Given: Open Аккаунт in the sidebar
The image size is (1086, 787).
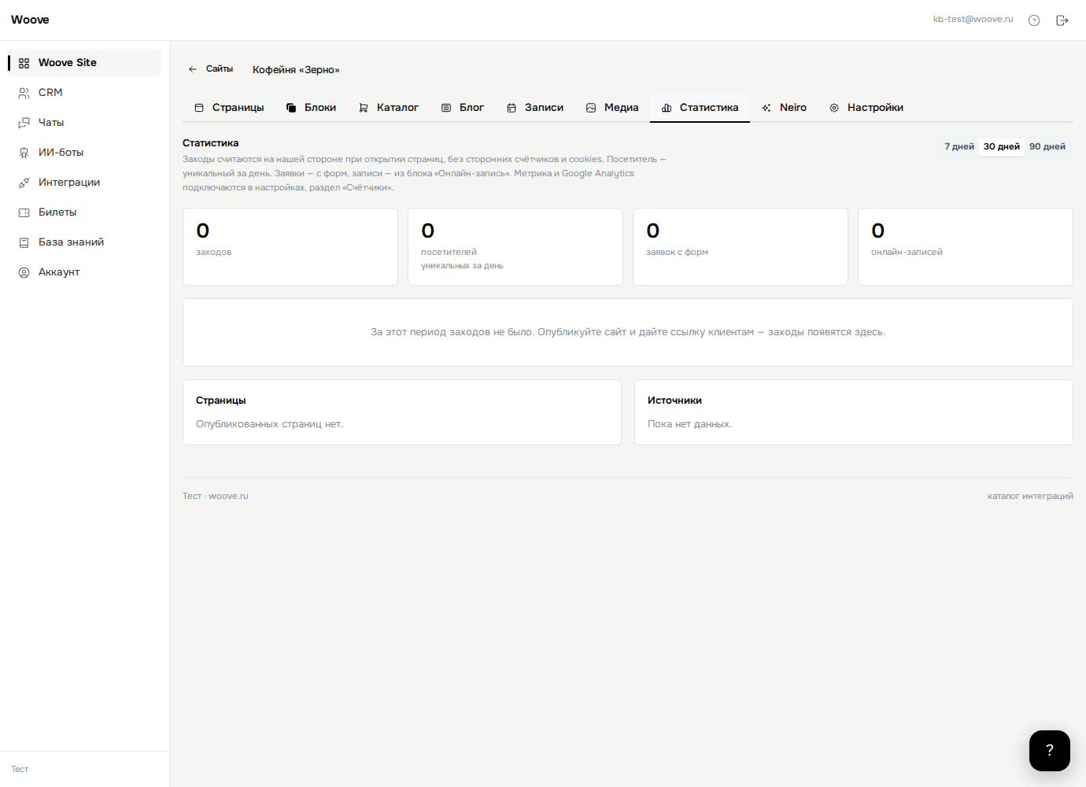Looking at the screenshot, I should [x=84, y=272].
